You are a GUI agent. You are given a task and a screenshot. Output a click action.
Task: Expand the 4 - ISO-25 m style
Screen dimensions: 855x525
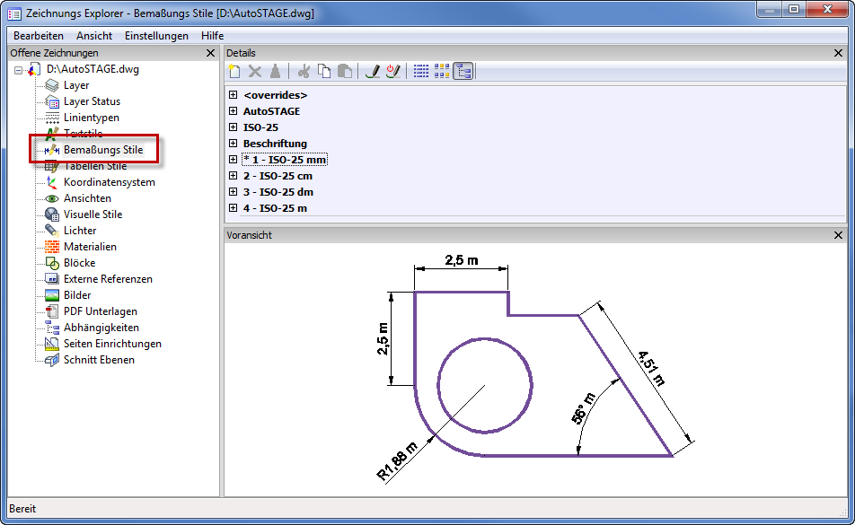pyautogui.click(x=234, y=208)
